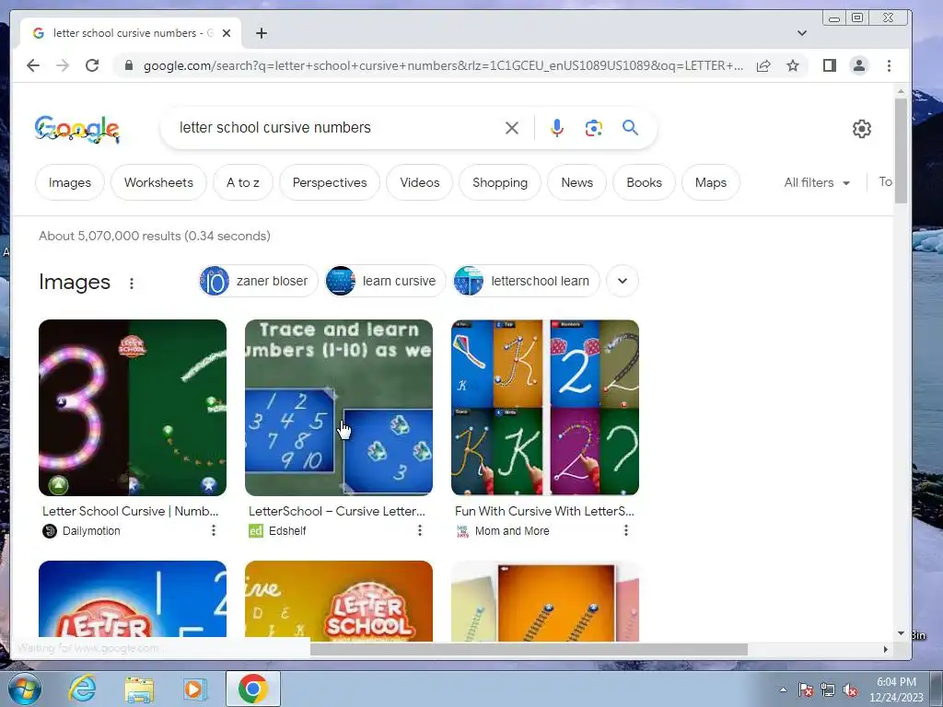The image size is (943, 707).
Task: Share this page icon in address bar
Action: tap(763, 65)
